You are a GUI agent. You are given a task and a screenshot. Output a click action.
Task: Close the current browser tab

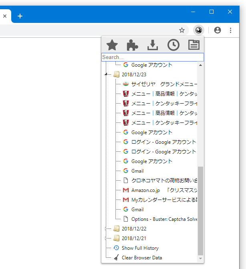[x=5, y=16]
